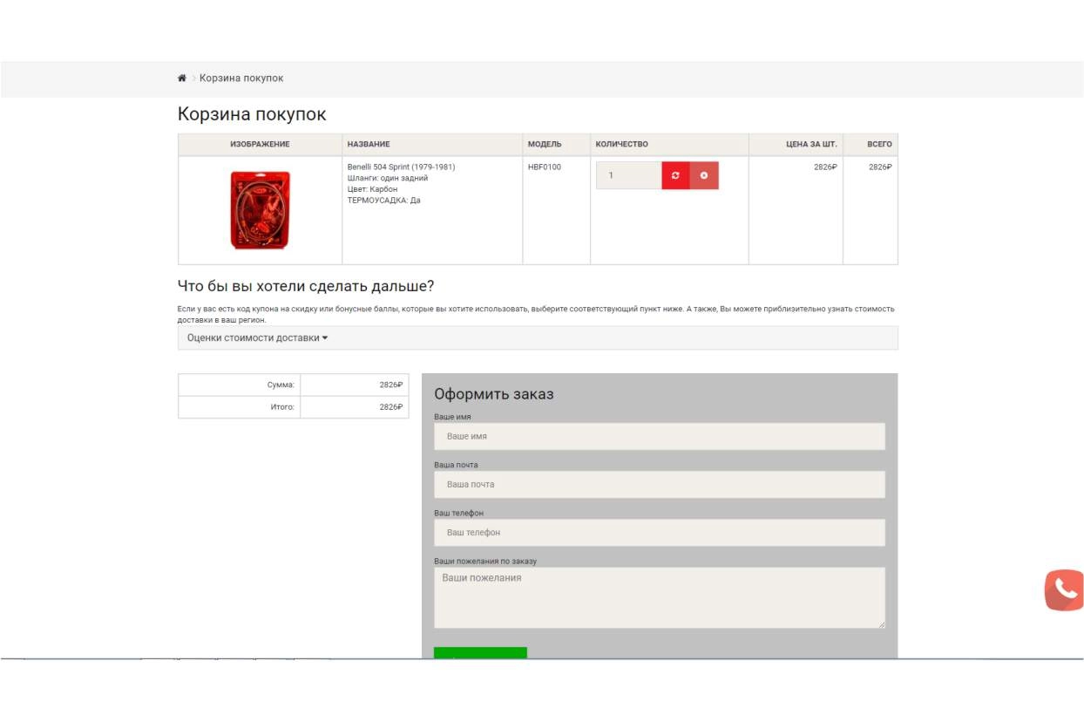Remove the Benelli item from the cart
1084x722 pixels.
click(704, 175)
